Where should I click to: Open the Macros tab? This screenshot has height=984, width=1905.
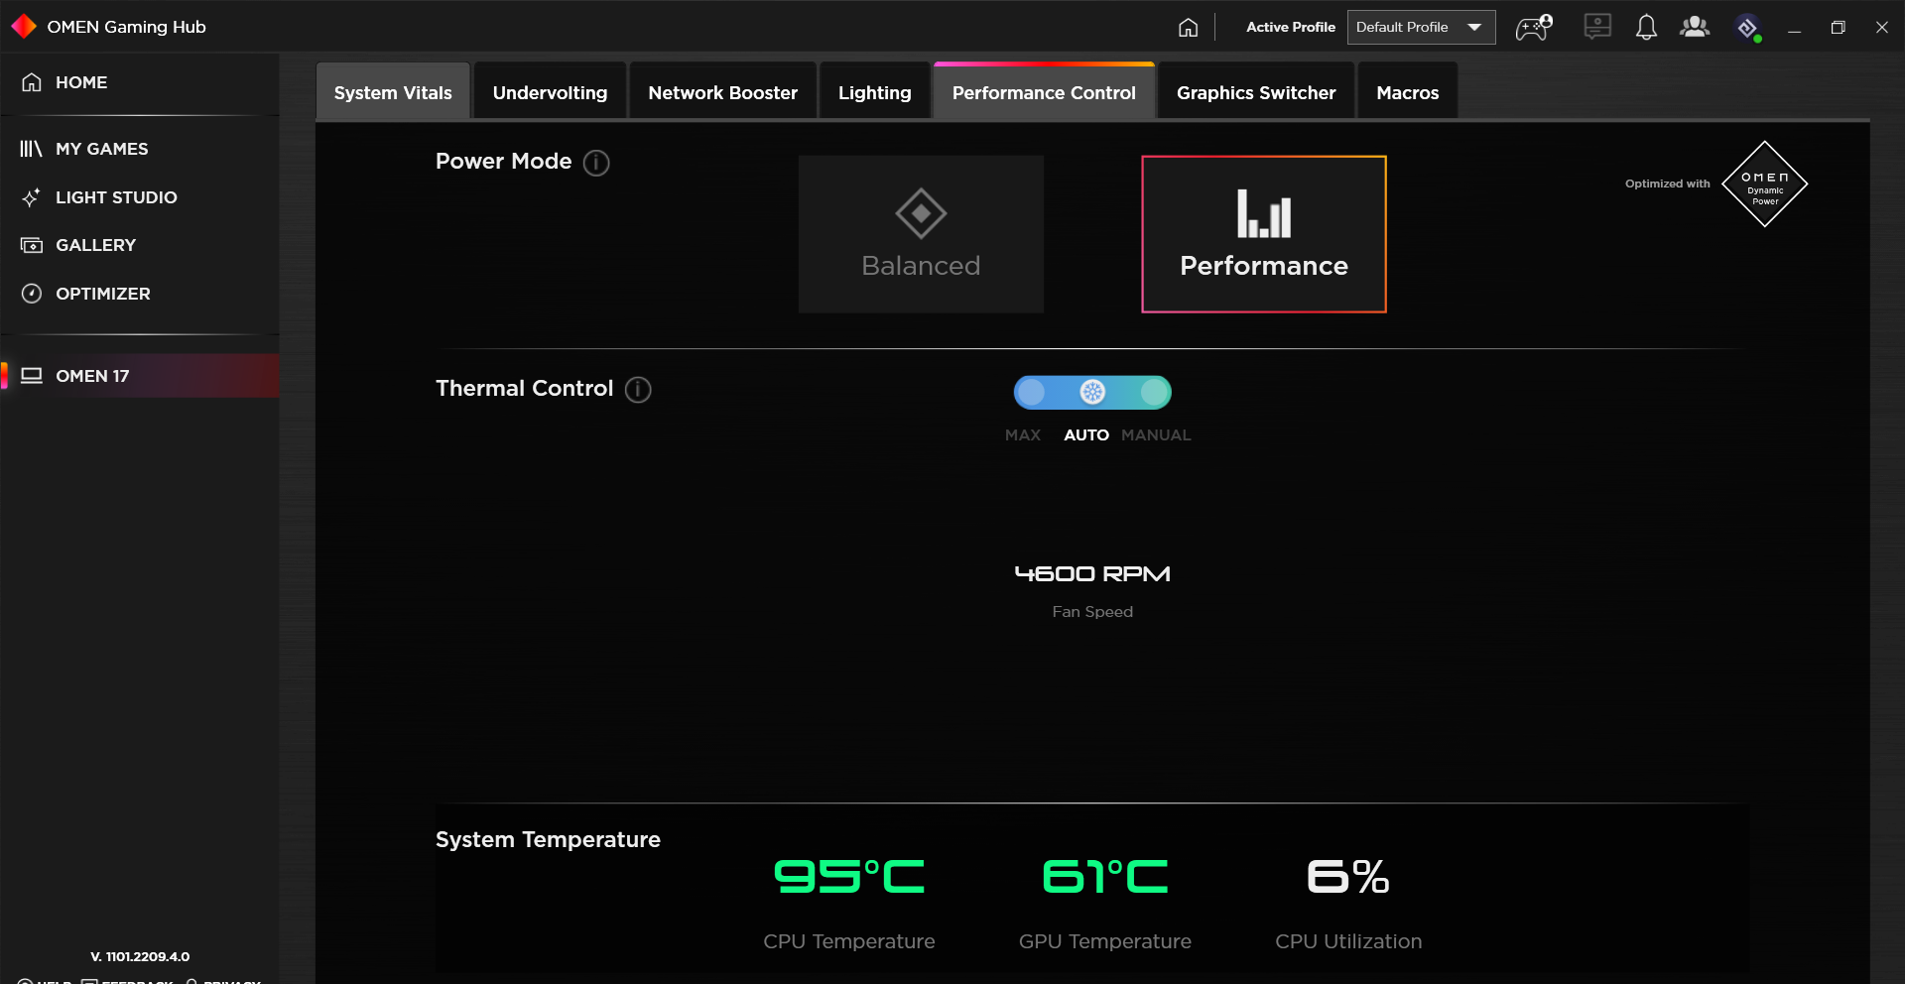pyautogui.click(x=1407, y=92)
